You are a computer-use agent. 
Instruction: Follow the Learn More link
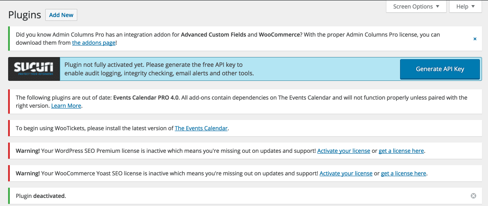point(66,106)
